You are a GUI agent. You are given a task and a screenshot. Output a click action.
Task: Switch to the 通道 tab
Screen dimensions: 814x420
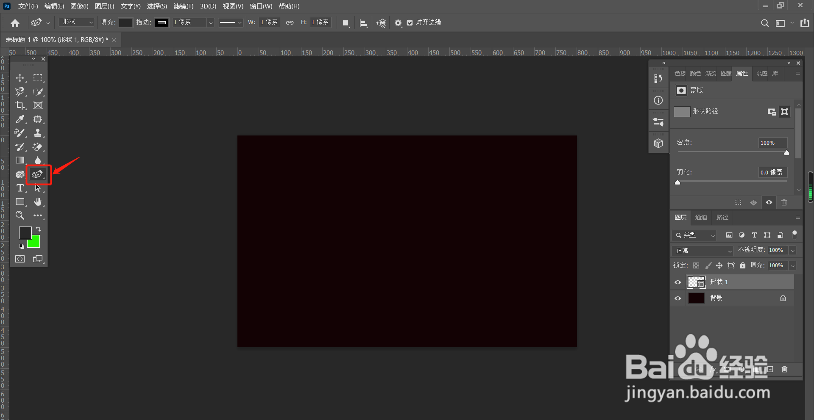click(x=701, y=218)
